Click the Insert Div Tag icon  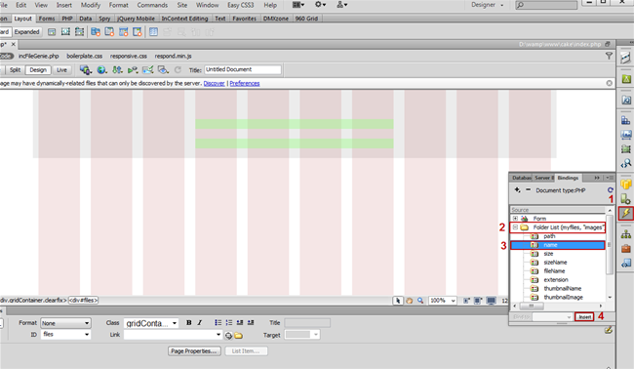52,32
